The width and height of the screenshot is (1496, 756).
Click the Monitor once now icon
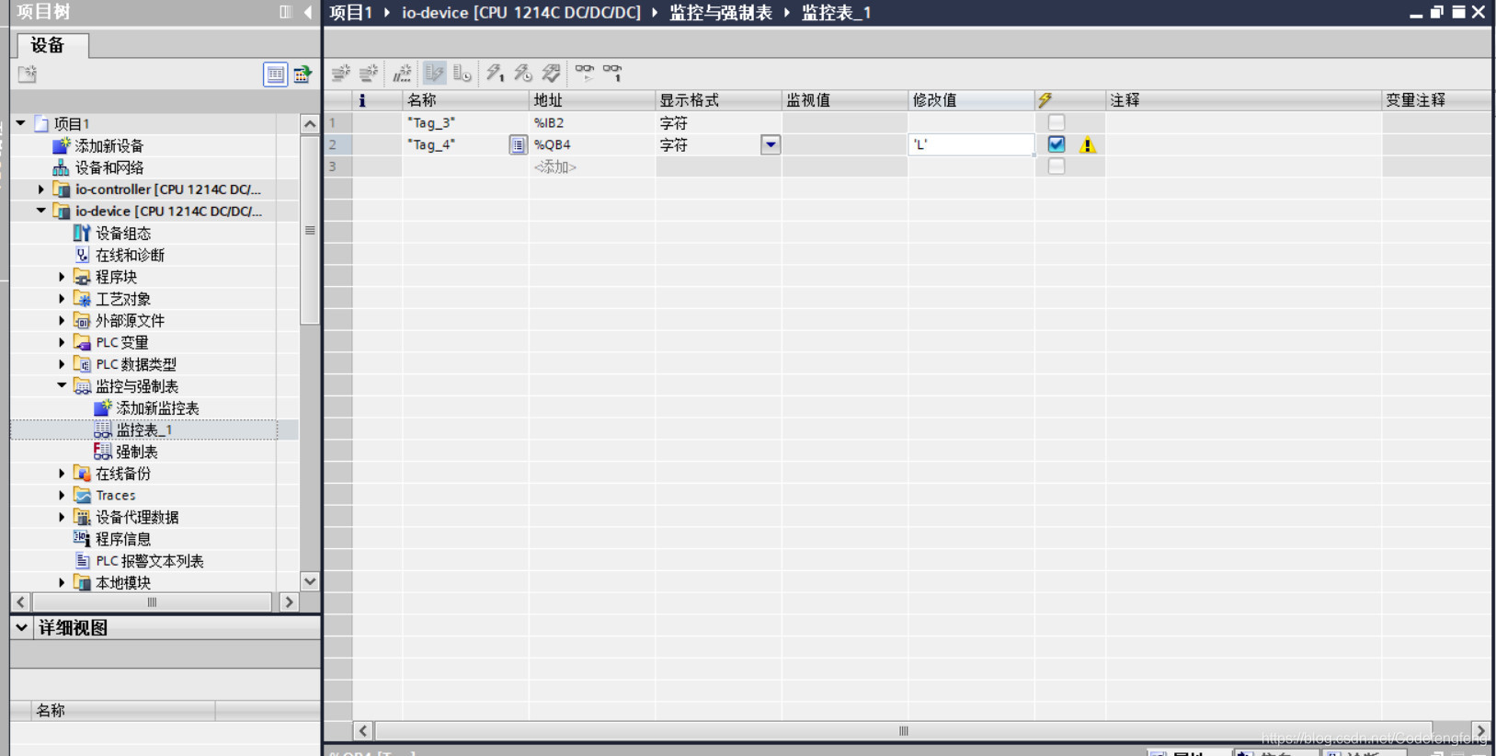tap(612, 73)
